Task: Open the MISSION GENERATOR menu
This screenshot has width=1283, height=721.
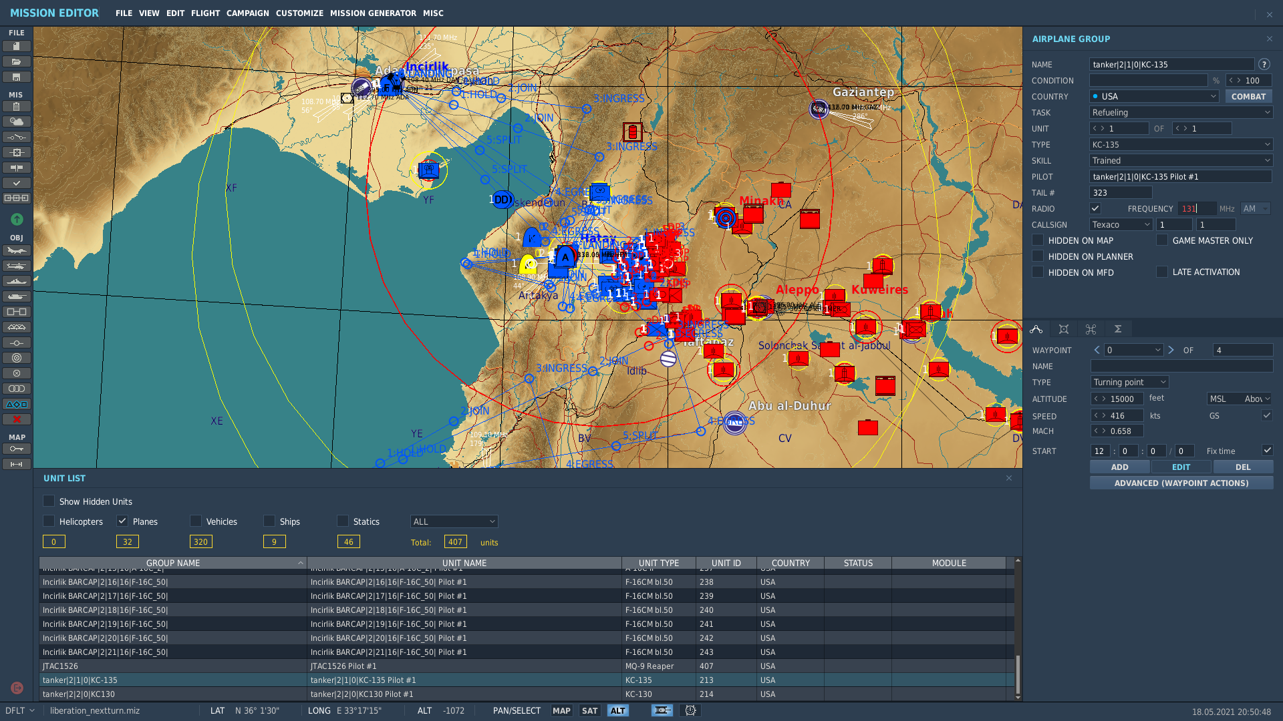Action: point(373,13)
